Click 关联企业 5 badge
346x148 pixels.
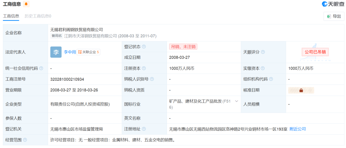pos(88,52)
